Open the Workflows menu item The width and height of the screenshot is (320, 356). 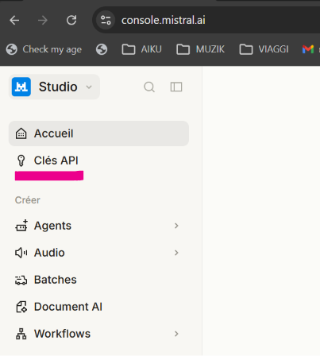coord(98,334)
